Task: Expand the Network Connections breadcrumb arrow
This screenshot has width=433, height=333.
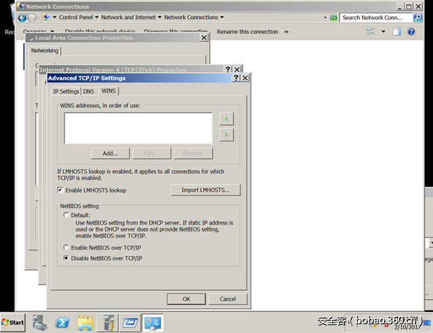Action: [x=222, y=18]
